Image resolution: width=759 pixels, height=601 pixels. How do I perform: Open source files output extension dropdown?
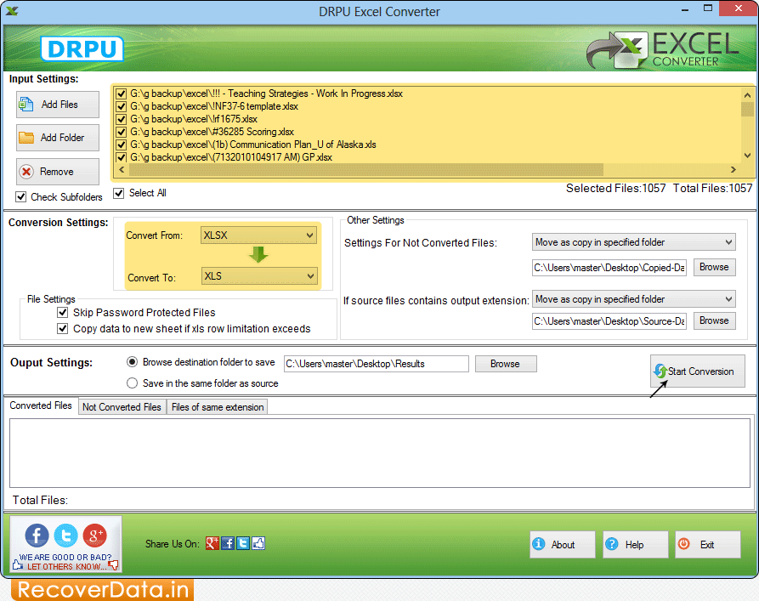coord(633,299)
